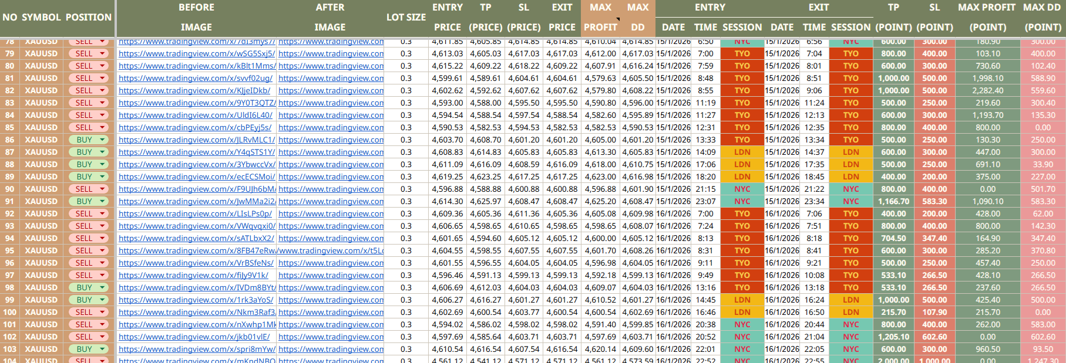Screen dimensions: 1066x363
Task: Select TP points cell 1,166.70
Action: click(x=893, y=201)
